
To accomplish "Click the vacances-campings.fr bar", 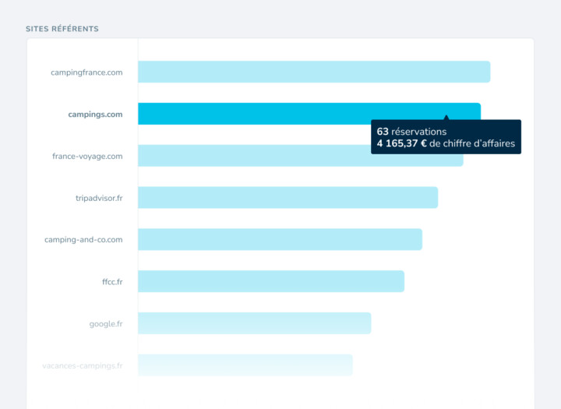I will coord(245,365).
